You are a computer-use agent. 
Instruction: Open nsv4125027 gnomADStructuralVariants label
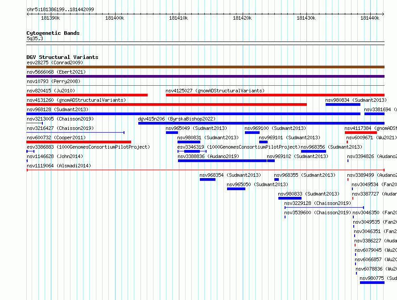215,91
